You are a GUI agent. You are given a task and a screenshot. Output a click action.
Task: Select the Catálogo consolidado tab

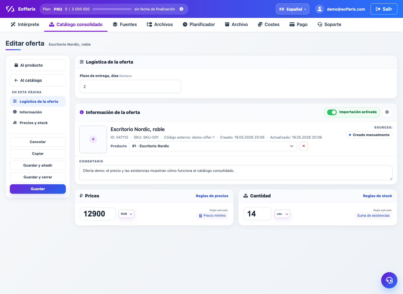click(x=76, y=24)
